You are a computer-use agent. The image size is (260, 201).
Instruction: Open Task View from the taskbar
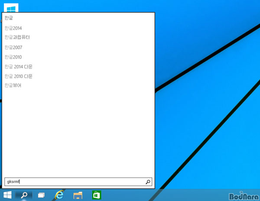41,195
